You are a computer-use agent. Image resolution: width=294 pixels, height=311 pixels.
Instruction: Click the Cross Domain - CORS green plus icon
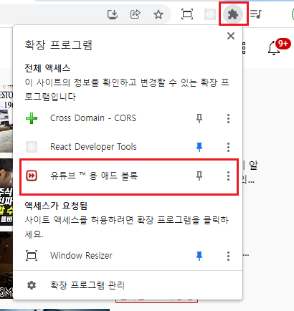(x=32, y=118)
